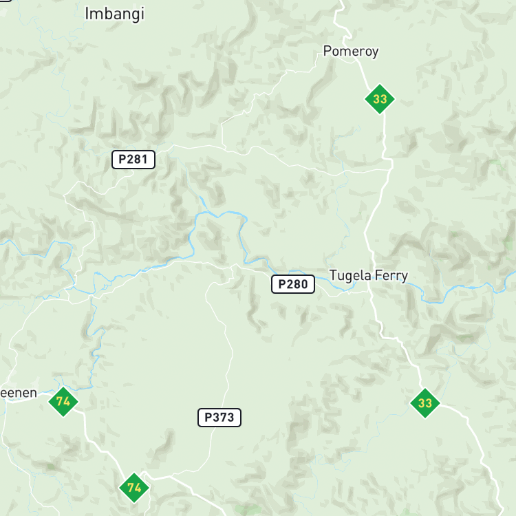Click road junction just below Tugela Ferry label
Image resolution: width=516 pixels, height=516 pixels.
tap(369, 291)
